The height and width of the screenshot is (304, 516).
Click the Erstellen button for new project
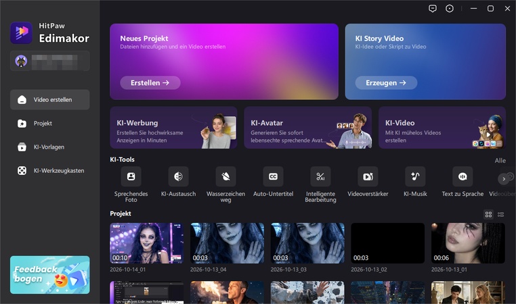coord(150,82)
